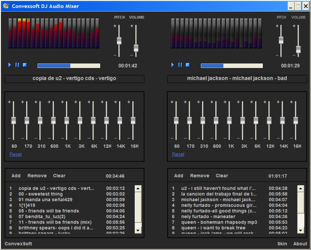Image resolution: width=311 pixels, height=250 pixels.
Task: Clear the left playlist
Action: (59, 176)
